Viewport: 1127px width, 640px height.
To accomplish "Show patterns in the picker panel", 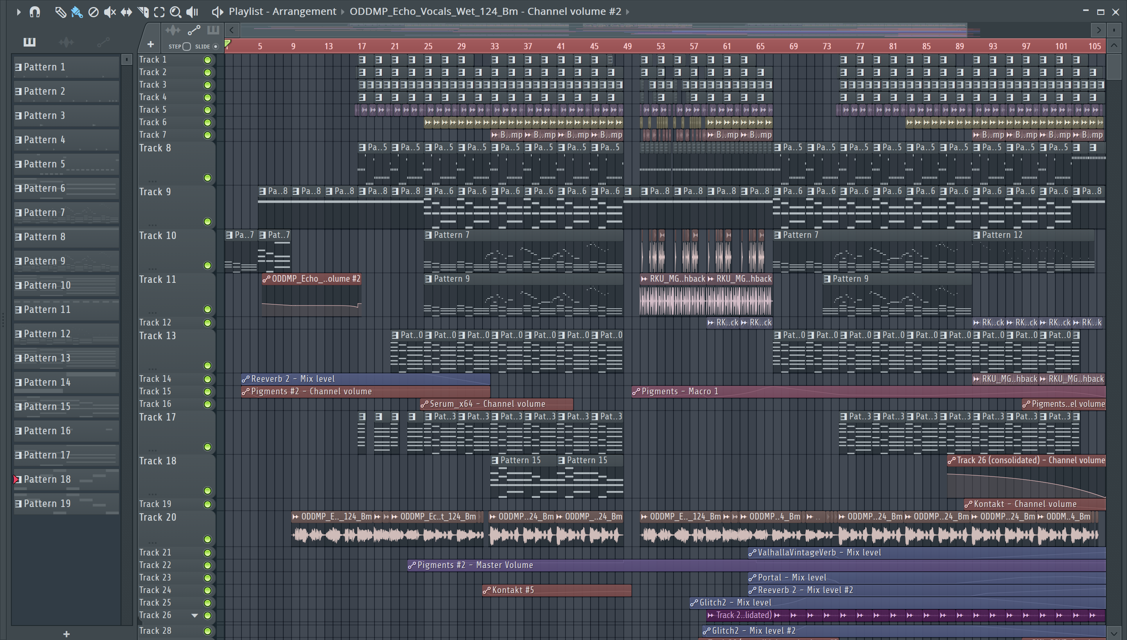I will click(29, 42).
